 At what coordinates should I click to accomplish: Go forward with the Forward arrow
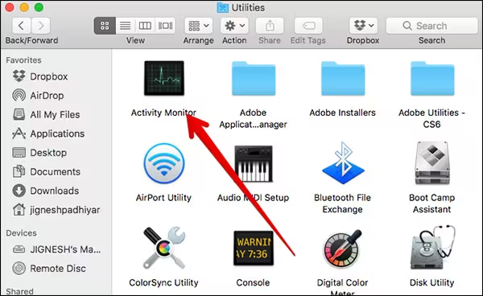[41, 26]
